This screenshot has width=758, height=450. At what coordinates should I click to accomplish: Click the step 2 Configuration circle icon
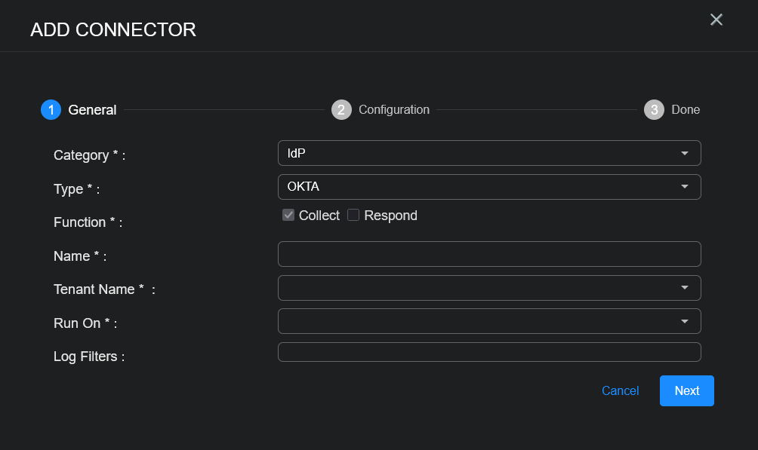(x=341, y=110)
